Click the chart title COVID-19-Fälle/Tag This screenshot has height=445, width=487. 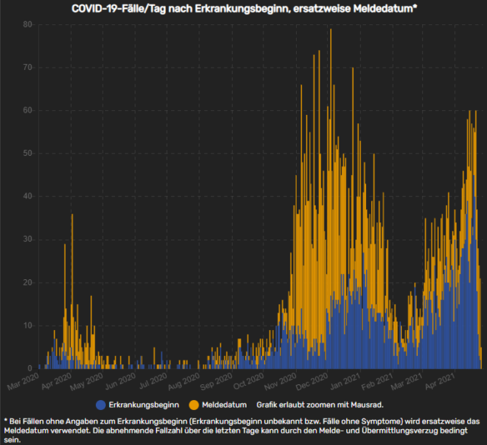243,8
